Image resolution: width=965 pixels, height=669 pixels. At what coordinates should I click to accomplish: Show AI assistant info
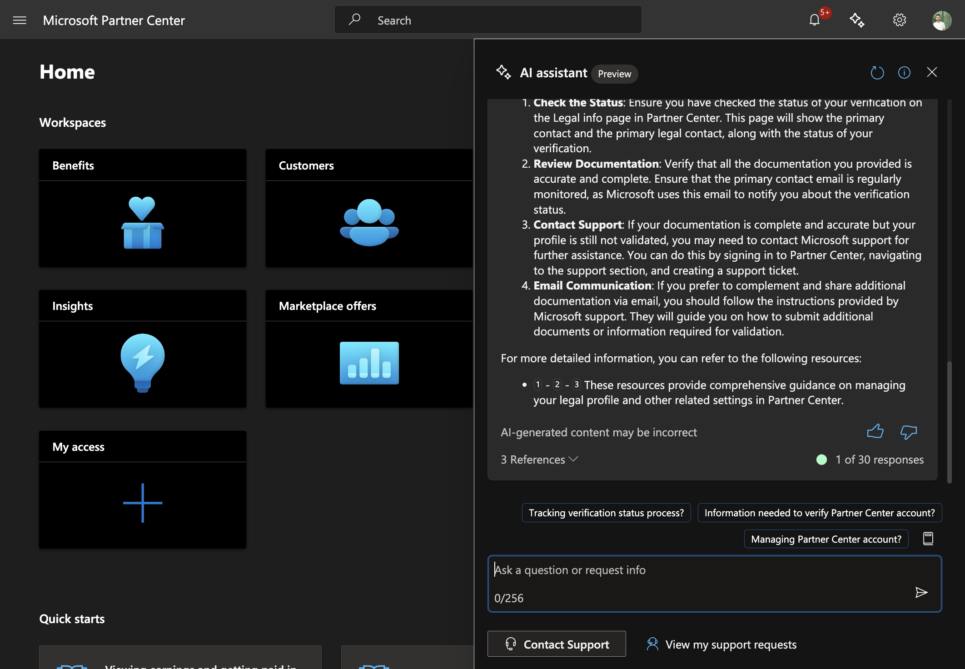[x=904, y=73]
